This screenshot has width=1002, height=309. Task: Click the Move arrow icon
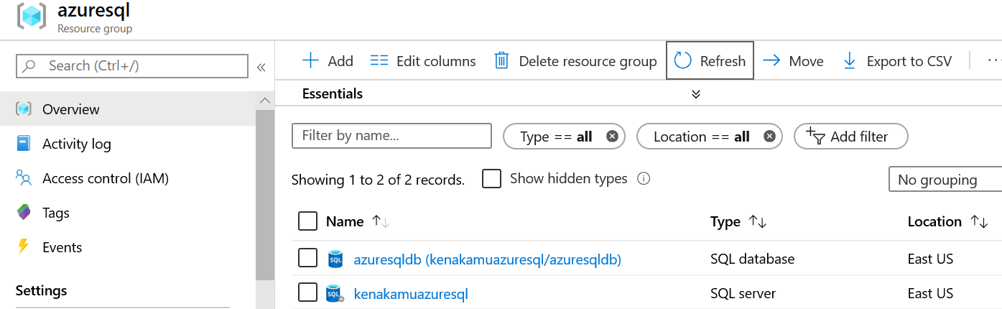click(771, 61)
